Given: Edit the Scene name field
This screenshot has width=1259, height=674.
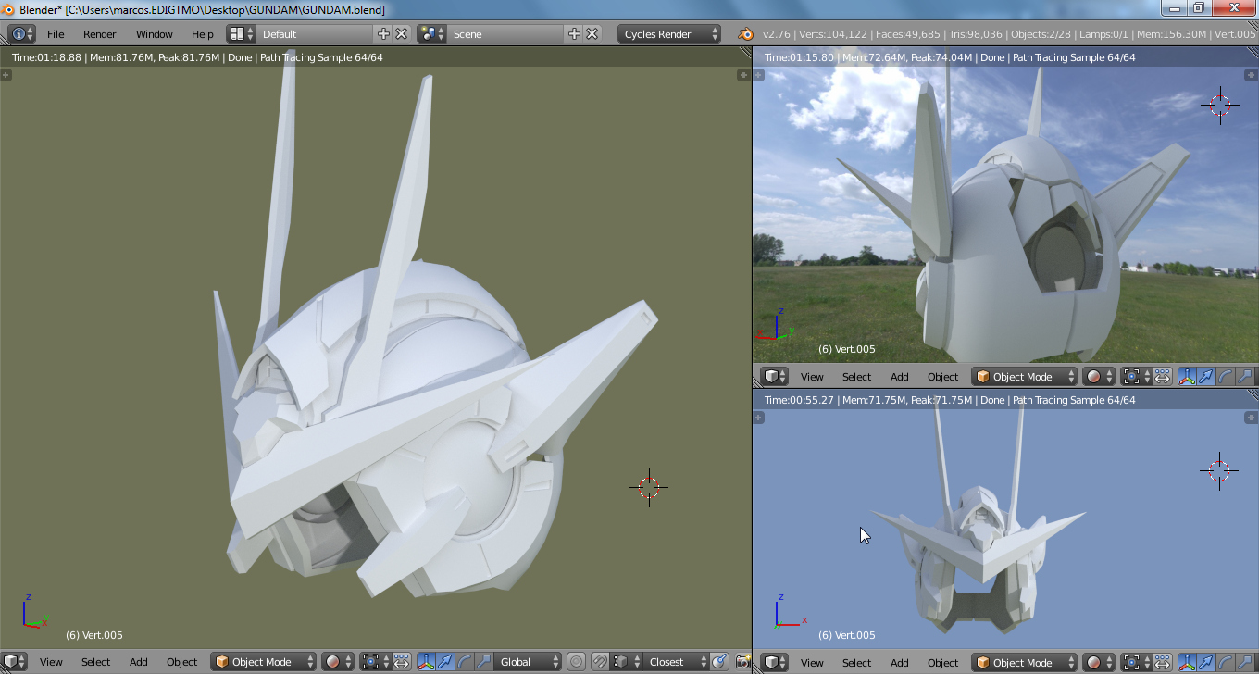Looking at the screenshot, I should pos(506,34).
